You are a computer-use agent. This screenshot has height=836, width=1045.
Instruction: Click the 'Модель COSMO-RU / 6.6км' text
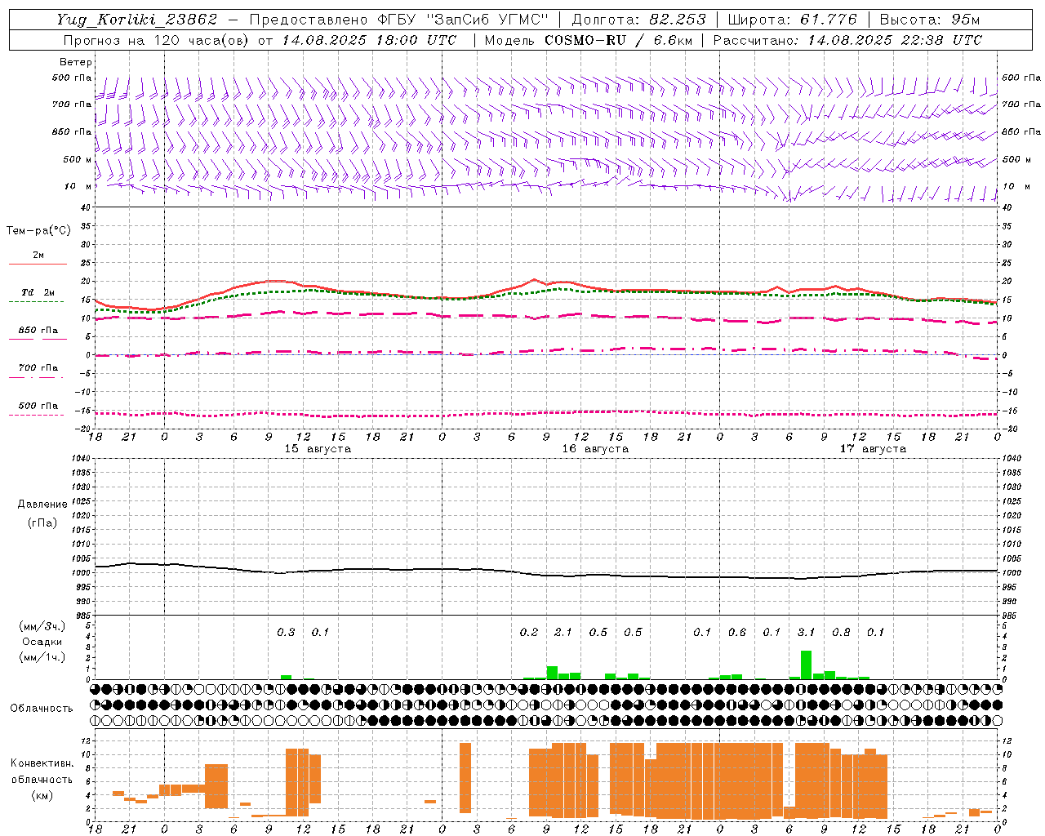[589, 40]
